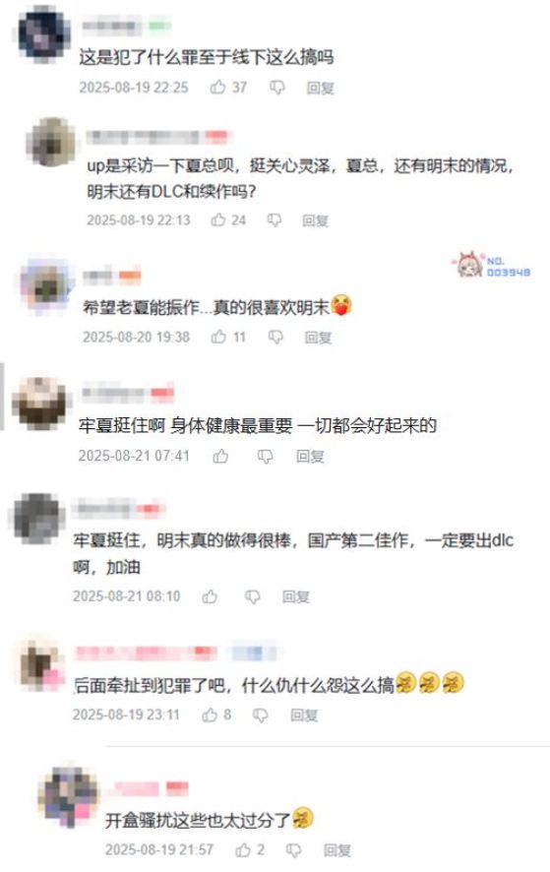Dislike the comment asking about DLC和续作
Image resolution: width=550 pixels, height=872 pixels.
click(x=275, y=220)
